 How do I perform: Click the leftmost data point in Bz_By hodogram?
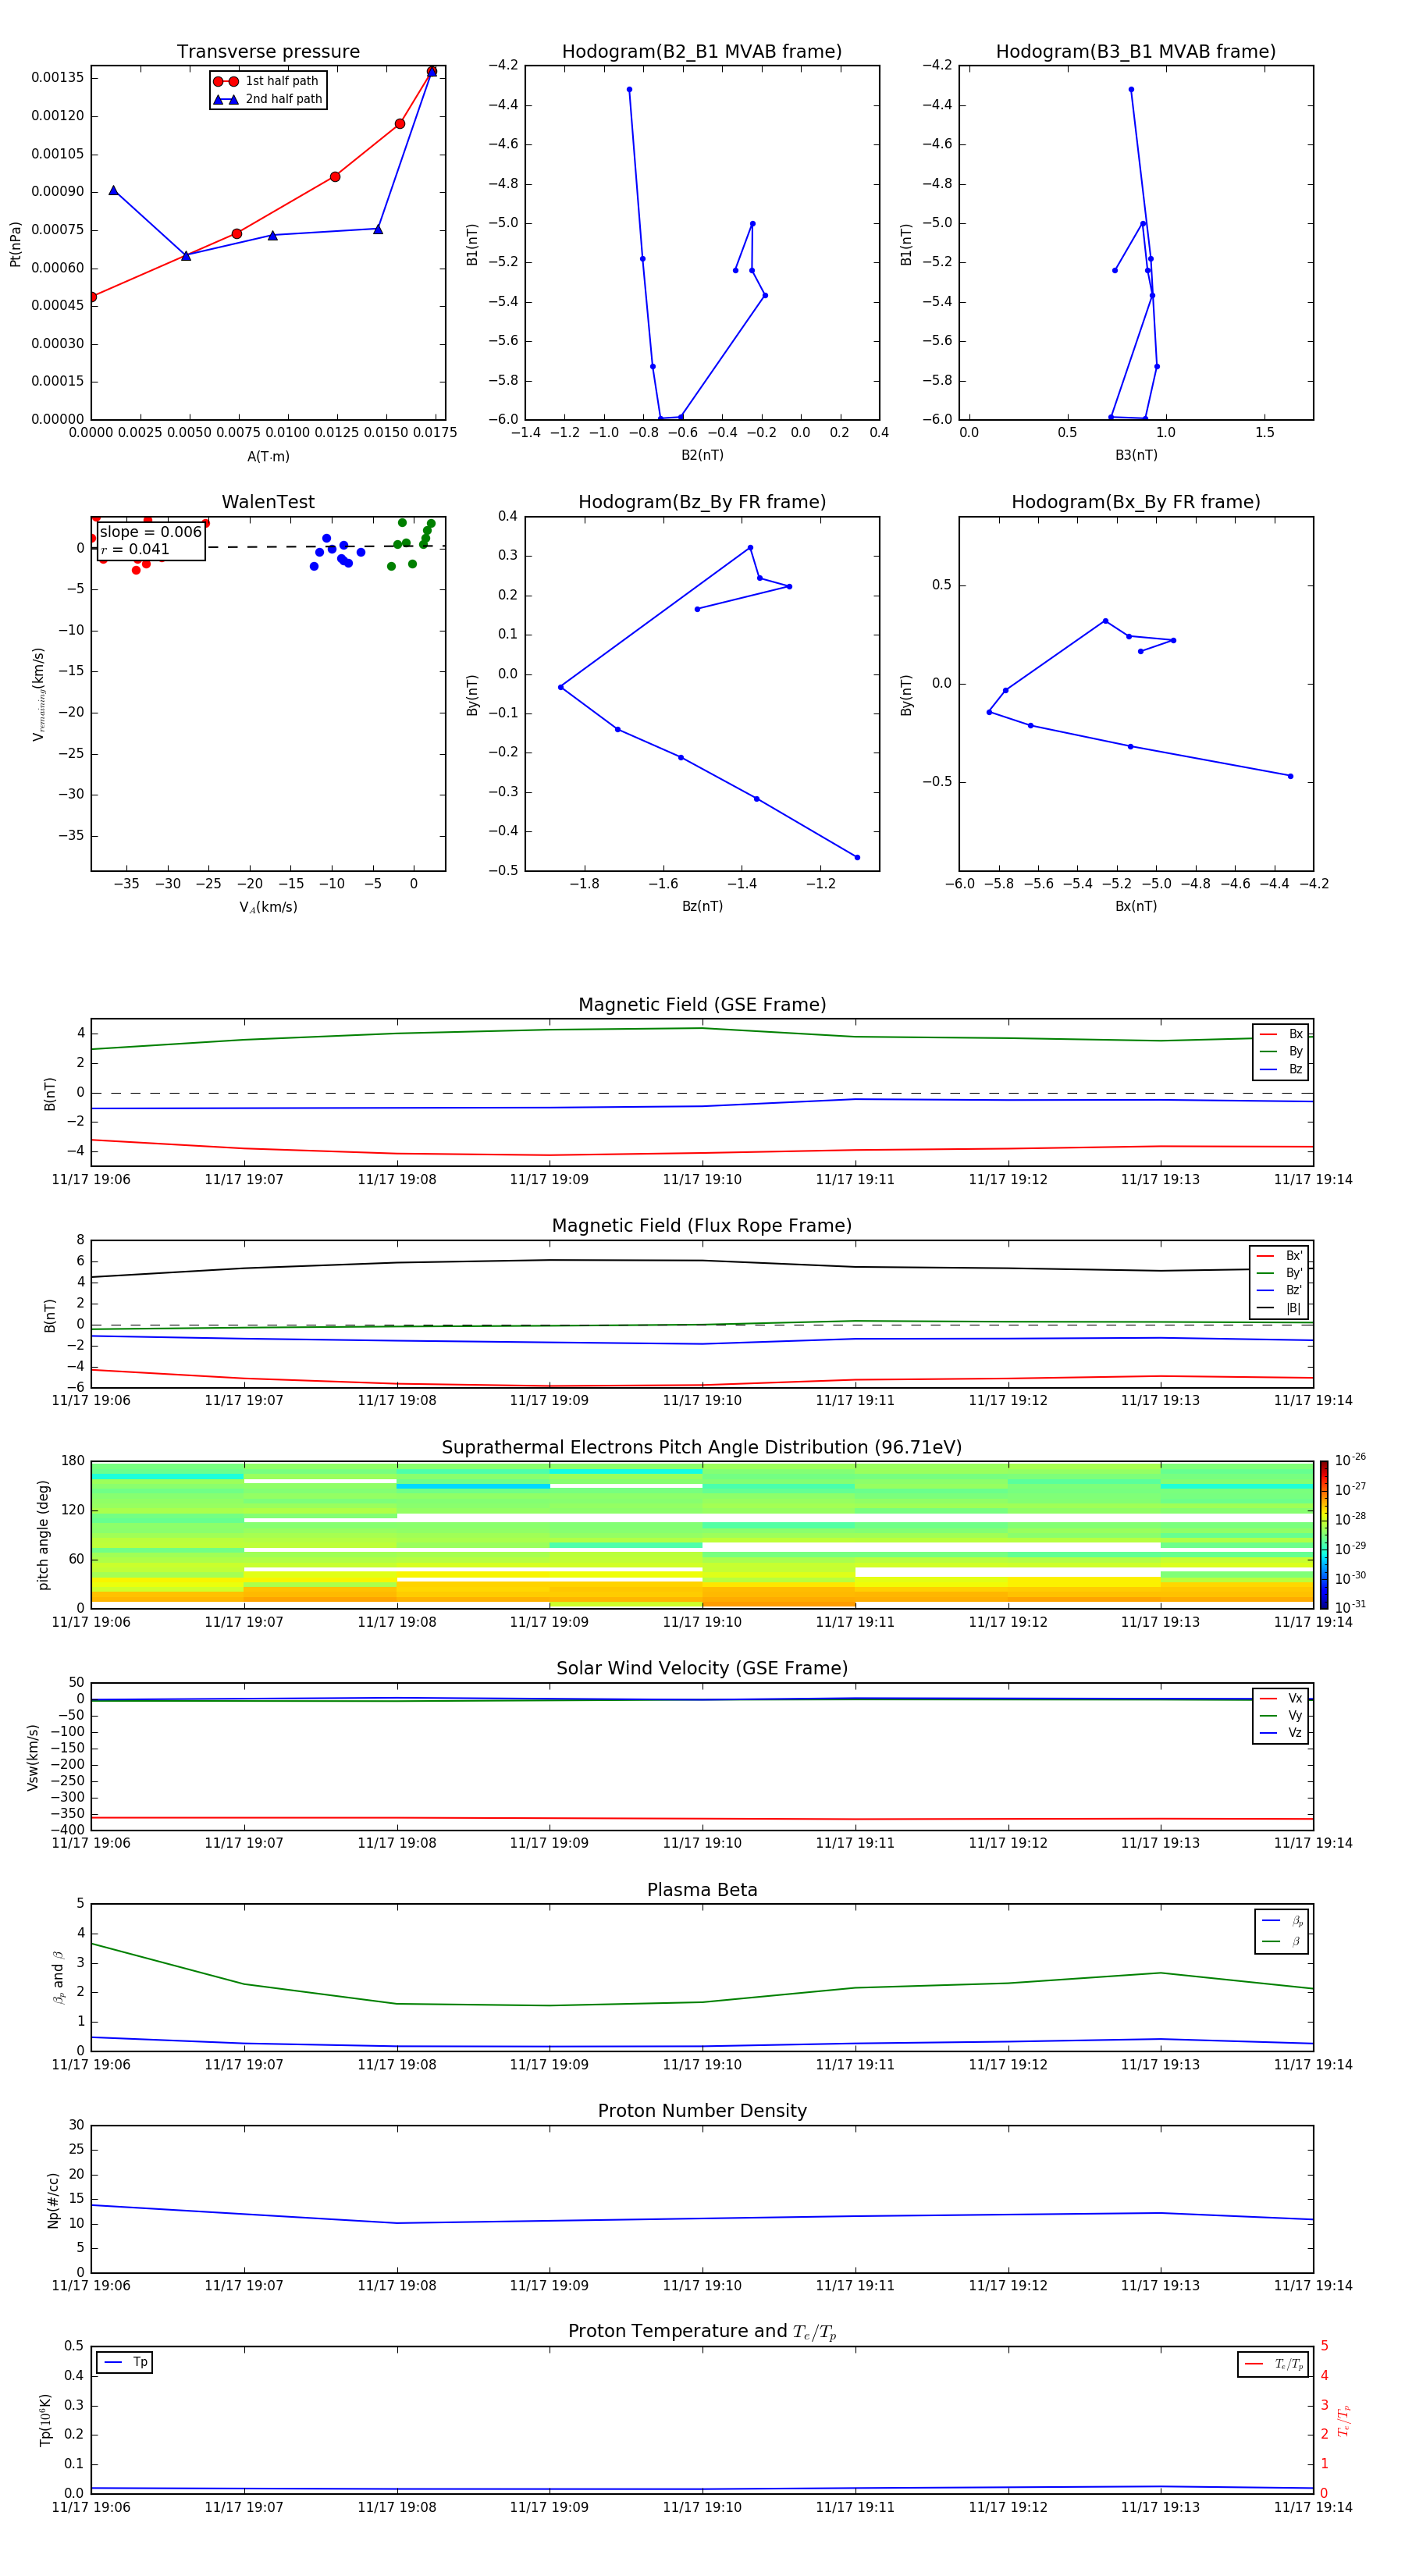[561, 687]
